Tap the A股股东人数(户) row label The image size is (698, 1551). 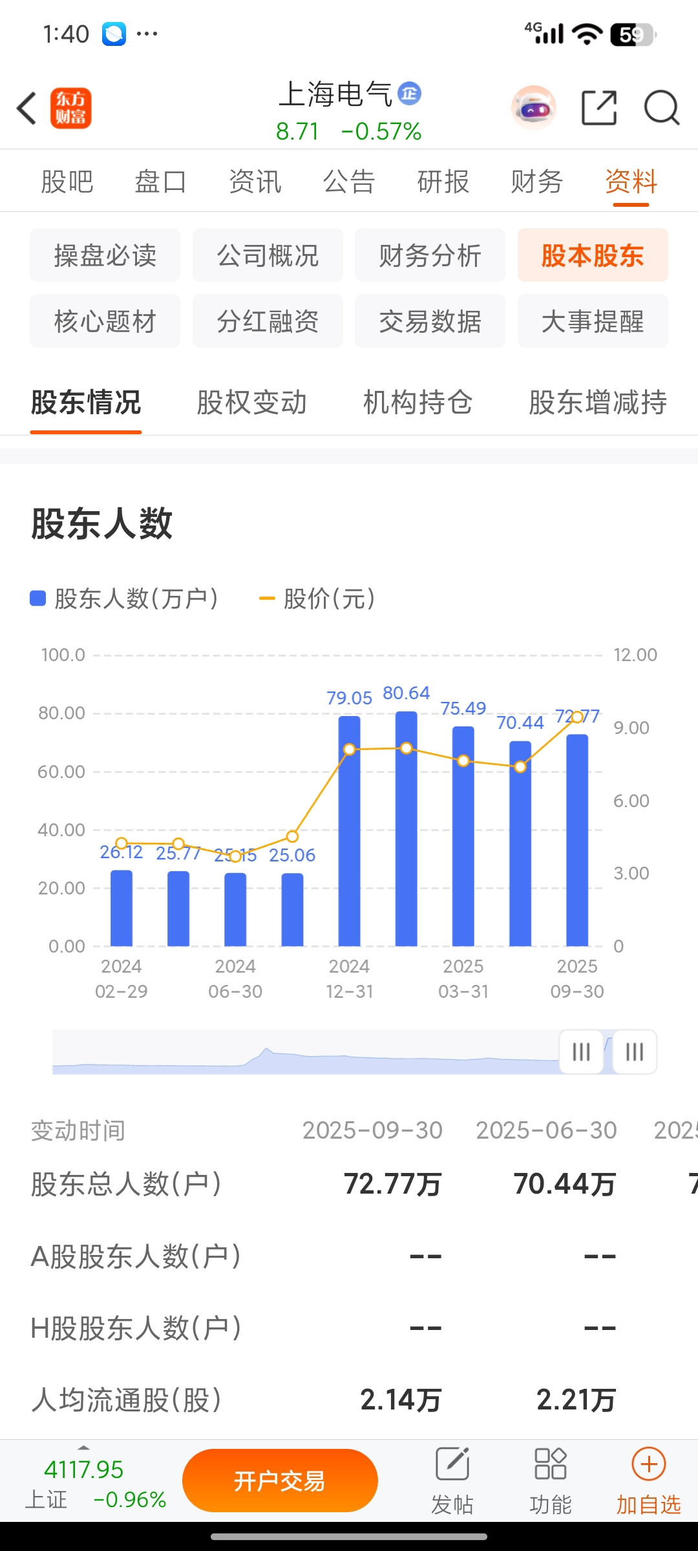click(136, 1256)
